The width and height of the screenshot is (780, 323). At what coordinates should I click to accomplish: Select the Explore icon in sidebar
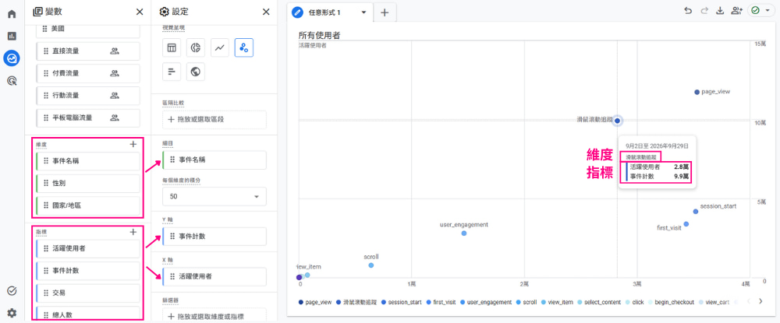[x=12, y=58]
